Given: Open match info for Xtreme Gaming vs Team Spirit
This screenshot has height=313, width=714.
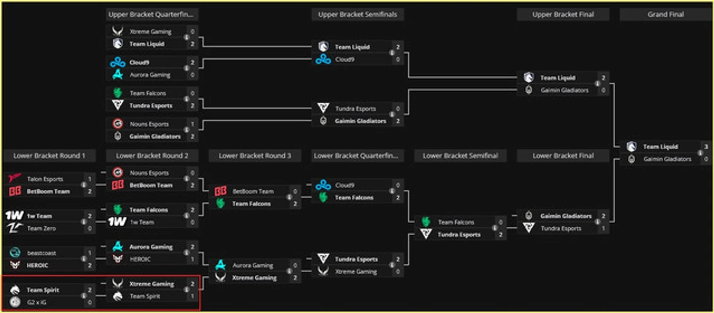Looking at the screenshot, I should [186, 290].
